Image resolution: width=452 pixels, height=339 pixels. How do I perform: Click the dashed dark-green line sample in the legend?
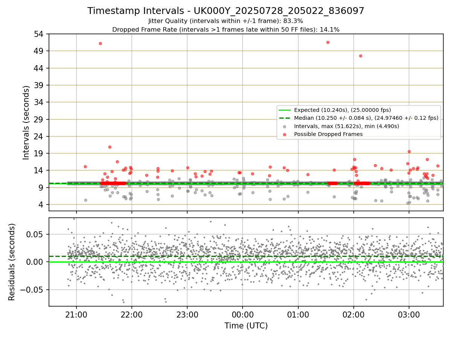click(285, 118)
